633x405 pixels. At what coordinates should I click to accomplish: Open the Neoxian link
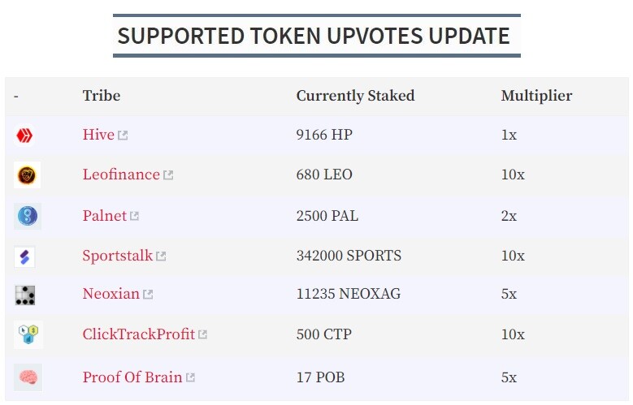click(x=111, y=294)
